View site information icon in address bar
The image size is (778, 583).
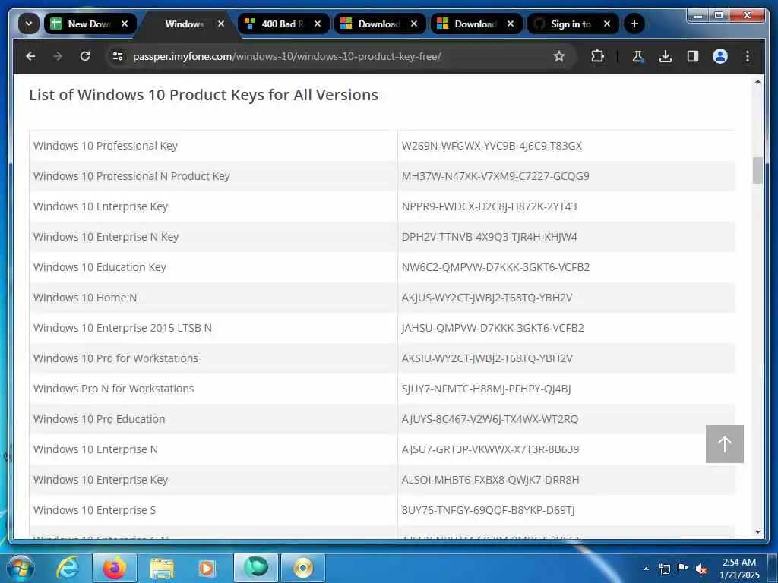tap(118, 56)
